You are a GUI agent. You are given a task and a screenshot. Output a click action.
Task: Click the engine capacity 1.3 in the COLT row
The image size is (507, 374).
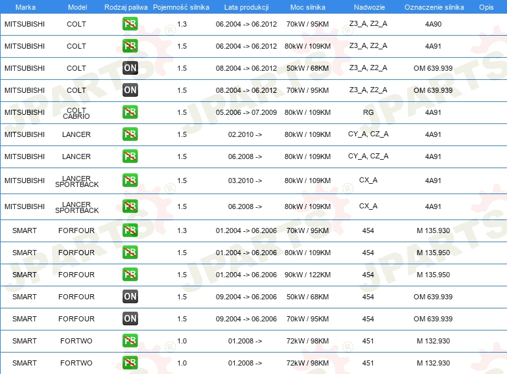(182, 24)
